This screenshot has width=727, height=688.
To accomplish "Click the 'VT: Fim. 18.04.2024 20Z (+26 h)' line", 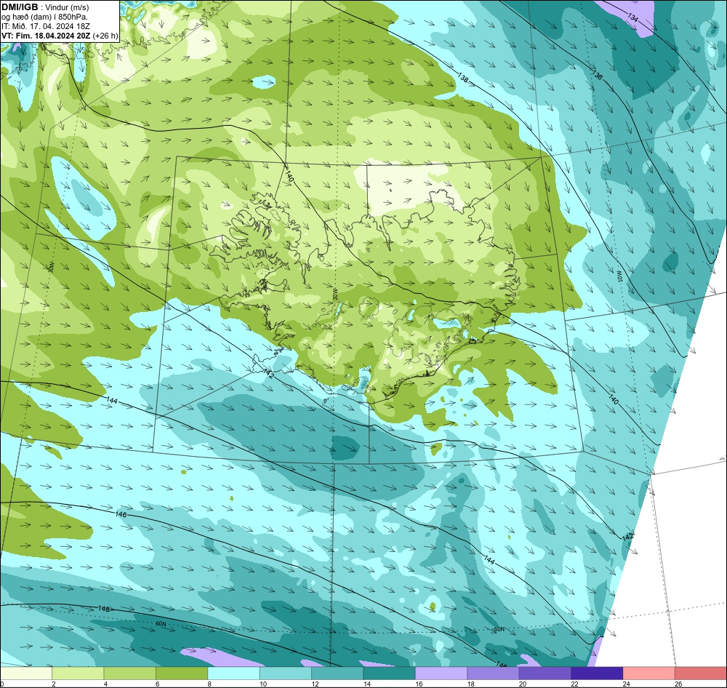I will pyautogui.click(x=60, y=36).
